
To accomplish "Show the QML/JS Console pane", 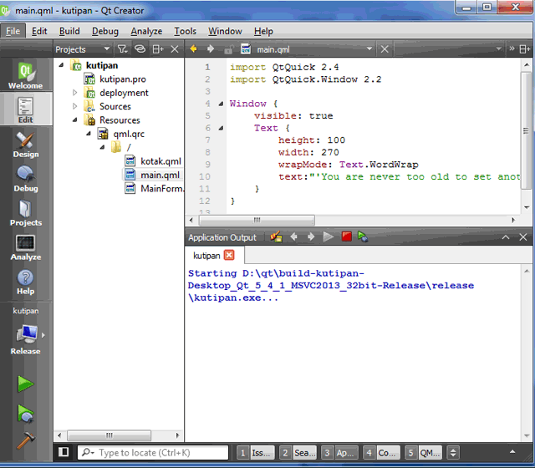I will click(424, 453).
